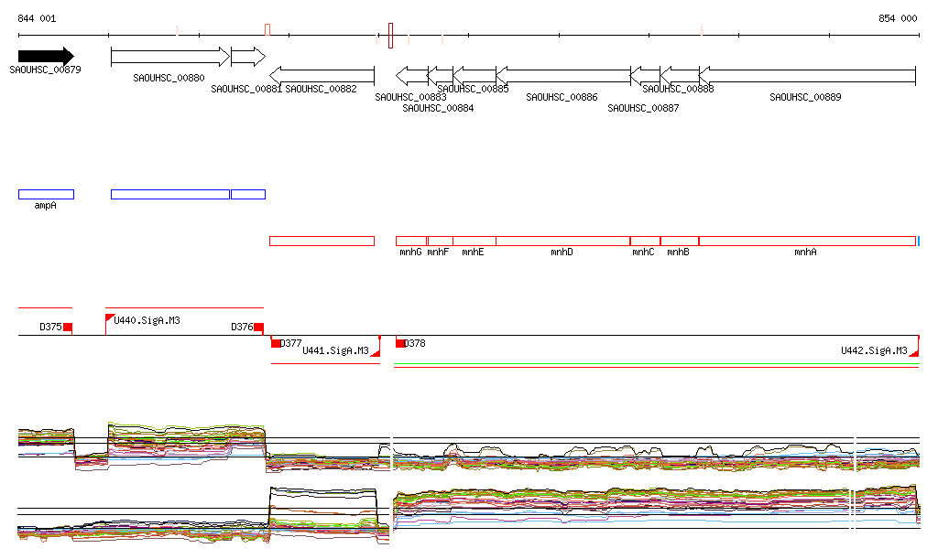The image size is (938, 559).
Task: Click the blue ampA annotation box
Action: (x=46, y=194)
